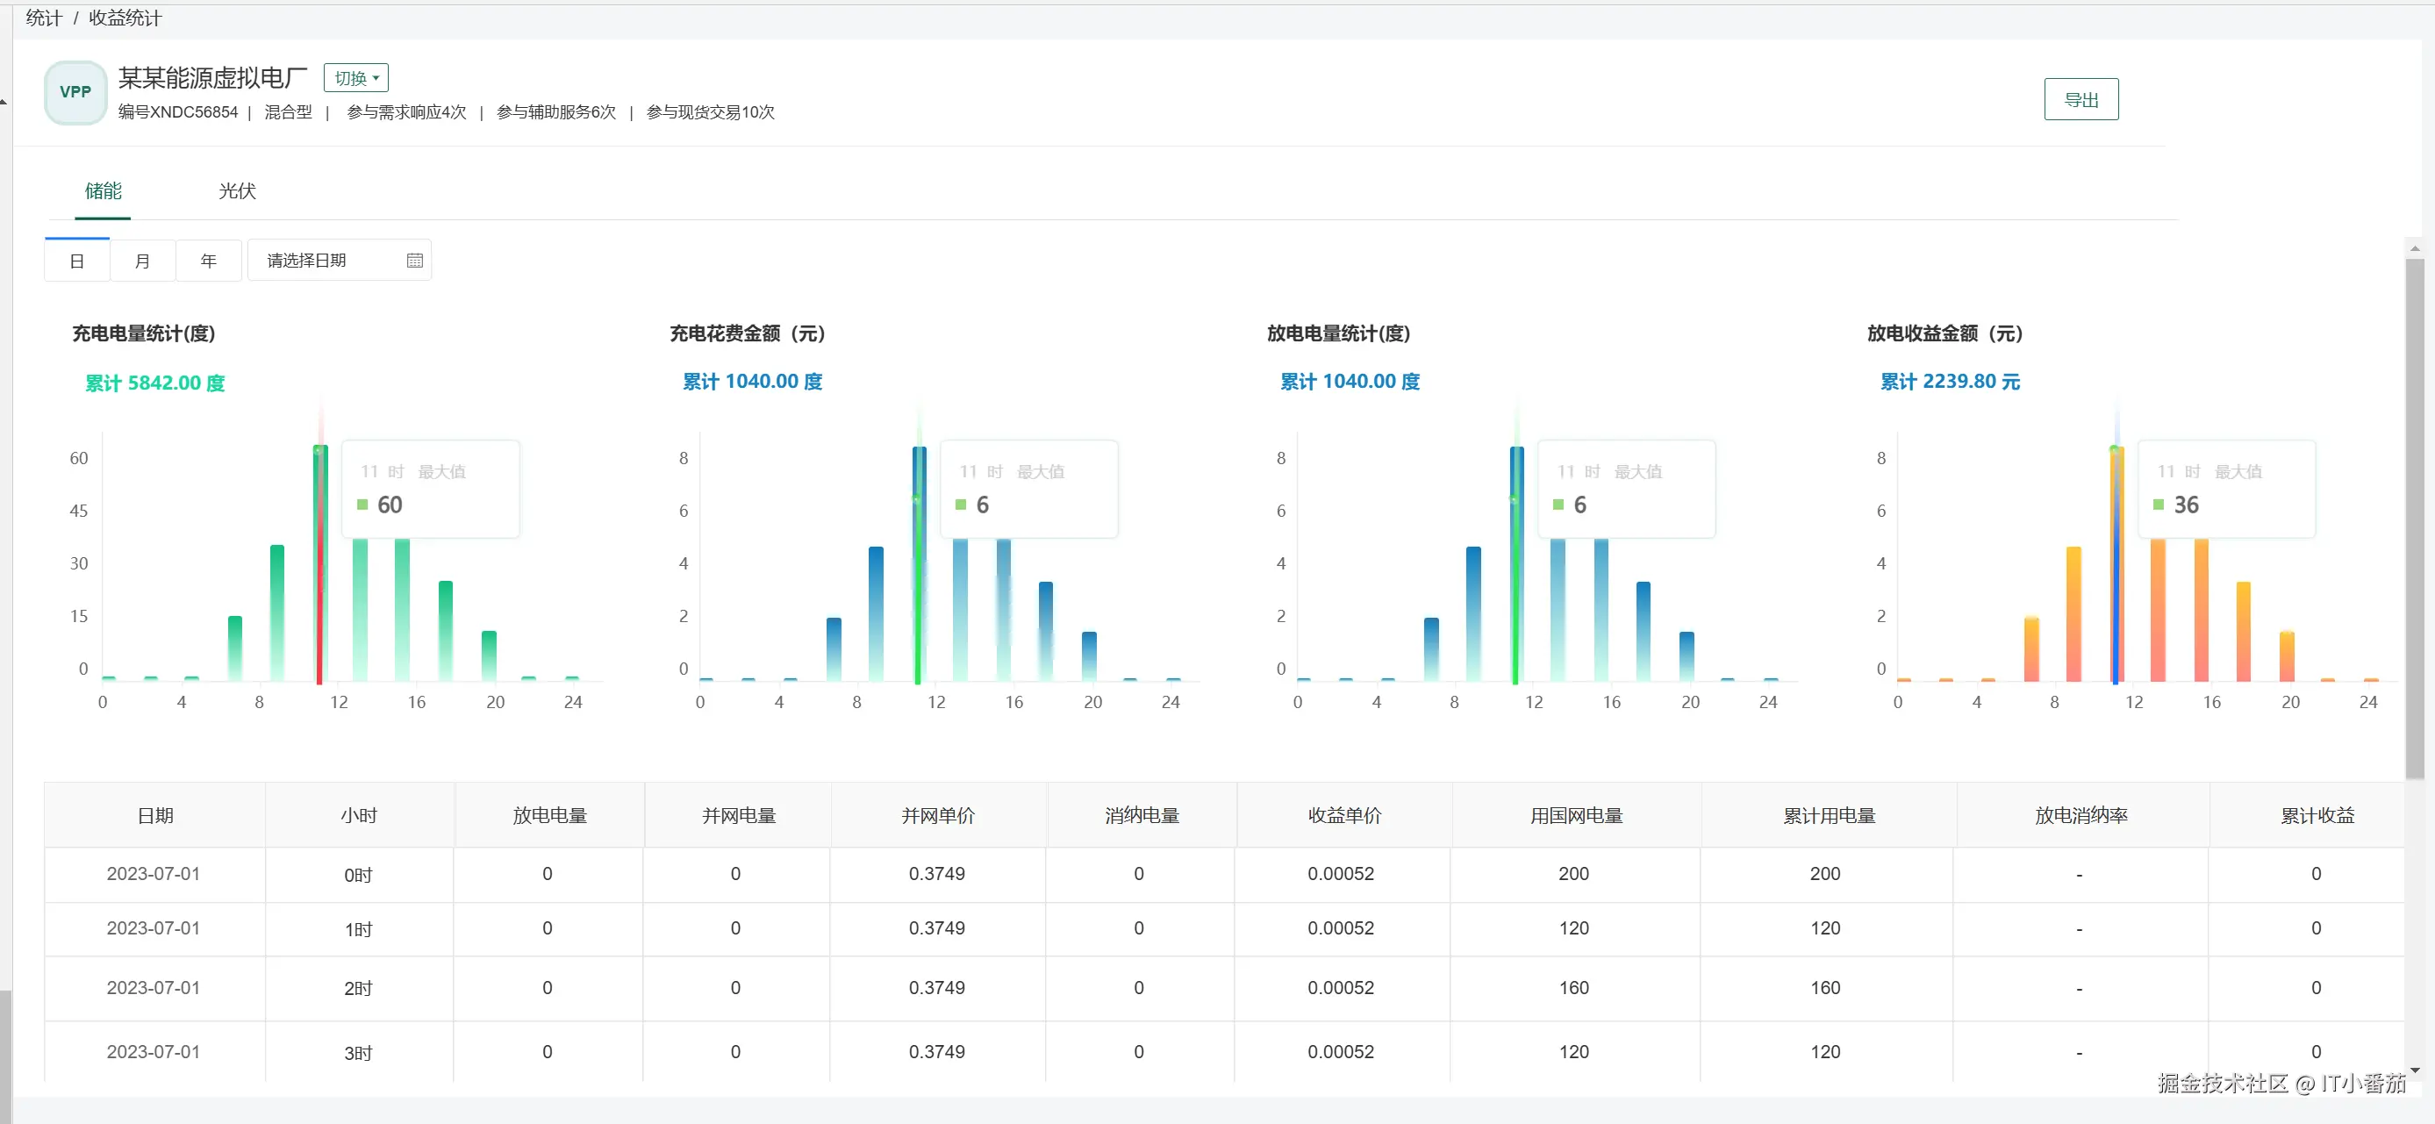
Task: Click the VPP logo icon
Action: point(75,92)
